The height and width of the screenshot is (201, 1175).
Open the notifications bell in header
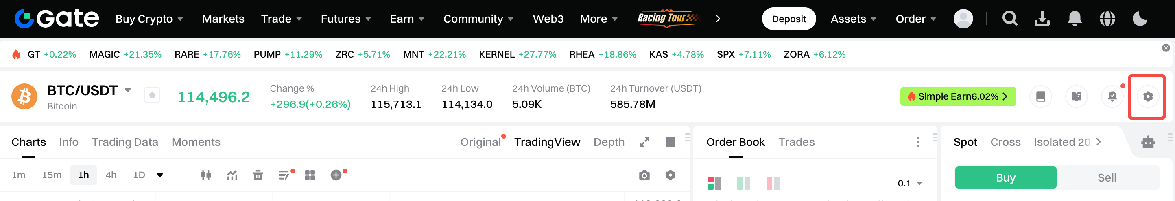coord(1075,19)
